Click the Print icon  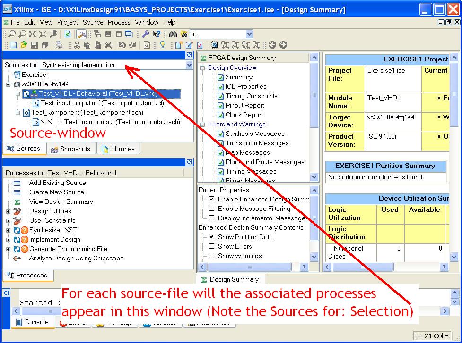click(x=59, y=45)
